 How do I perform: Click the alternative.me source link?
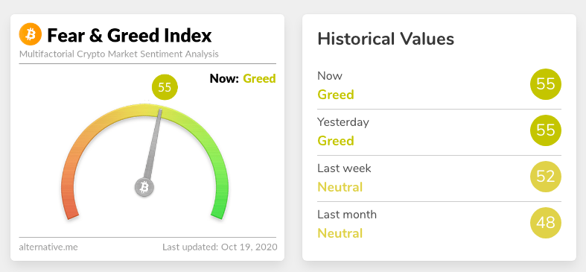(48, 247)
